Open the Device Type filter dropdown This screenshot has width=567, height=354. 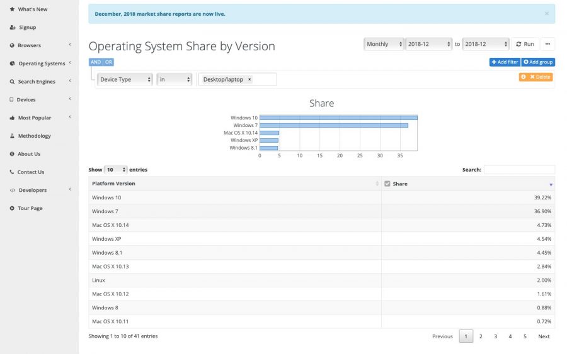pyautogui.click(x=125, y=79)
